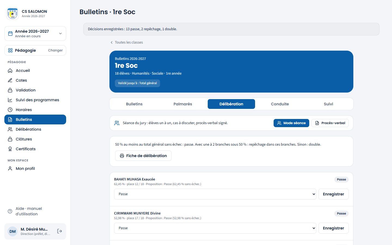392x245 pixels.
Task: Save decision for CIRIMWAMI MUNYERE Divine
Action: tap(333, 228)
